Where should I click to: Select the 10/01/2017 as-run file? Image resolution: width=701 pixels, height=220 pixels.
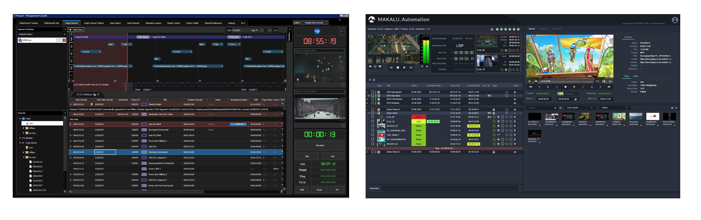point(38,176)
